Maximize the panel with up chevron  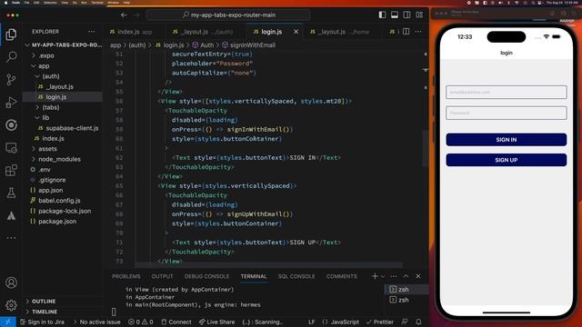[x=406, y=276]
